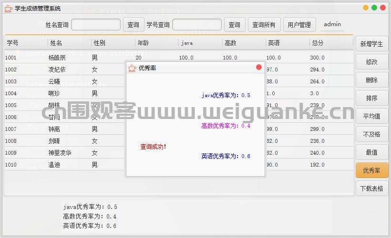This screenshot has width=391, height=238.
Task: Click bottom panel line java优秀率为: 0.5
Action: 90,207
